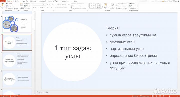
Task: Click notes field 'Заметки к слайду'
Action: point(42,92)
